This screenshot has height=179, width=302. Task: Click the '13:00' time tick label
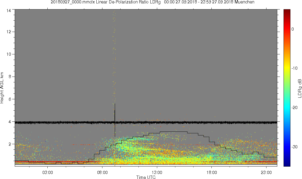[x=157, y=172]
